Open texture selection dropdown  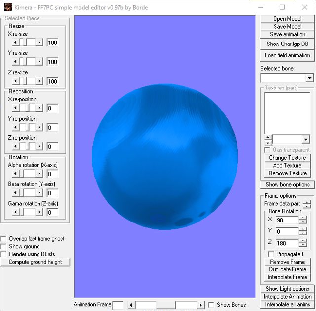(x=306, y=139)
